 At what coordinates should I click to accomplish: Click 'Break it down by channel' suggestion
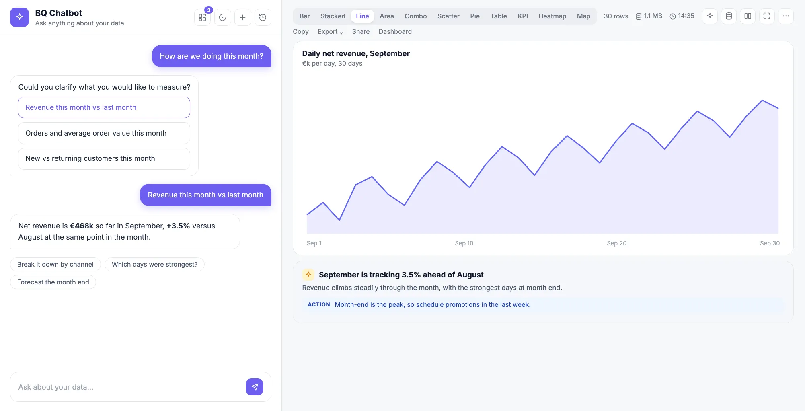pyautogui.click(x=55, y=264)
